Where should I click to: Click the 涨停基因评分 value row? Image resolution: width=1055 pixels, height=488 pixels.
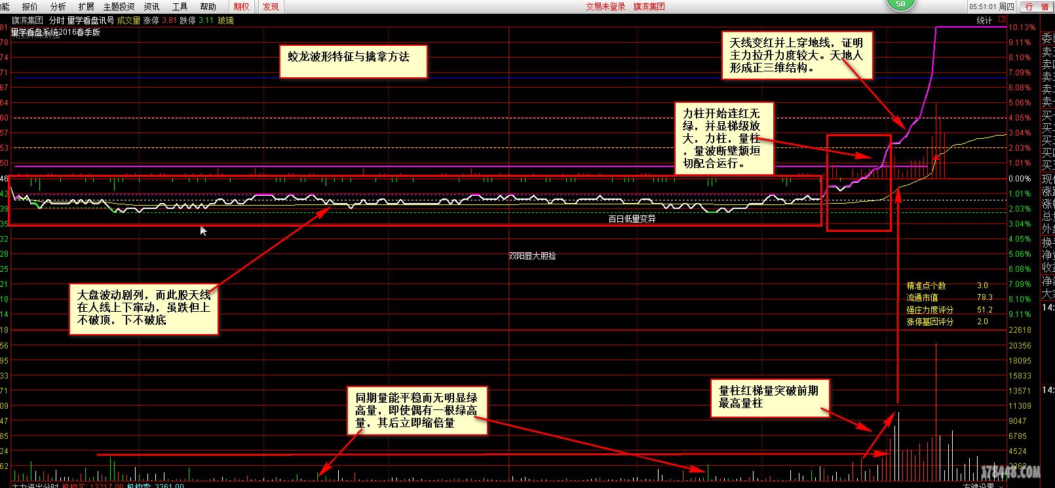[x=948, y=322]
